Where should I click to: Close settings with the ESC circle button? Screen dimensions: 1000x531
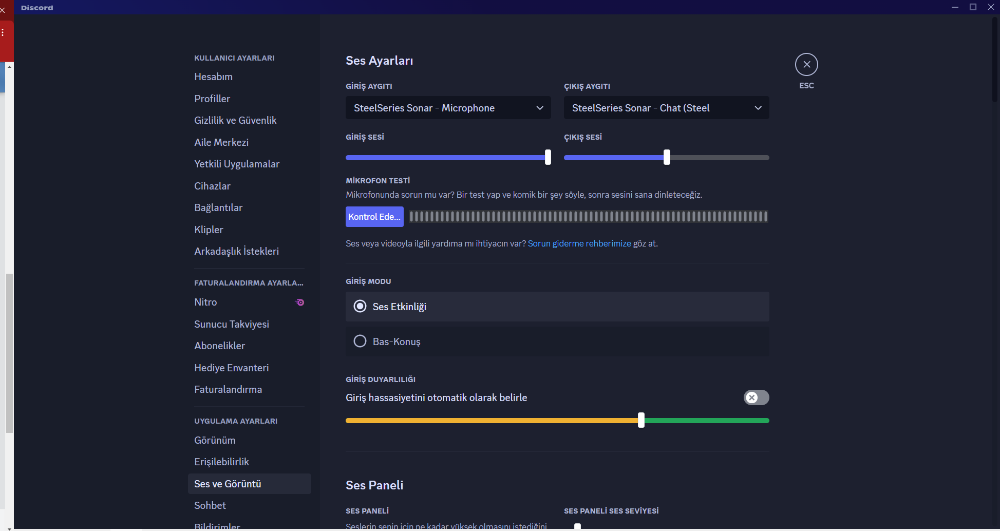coord(806,65)
